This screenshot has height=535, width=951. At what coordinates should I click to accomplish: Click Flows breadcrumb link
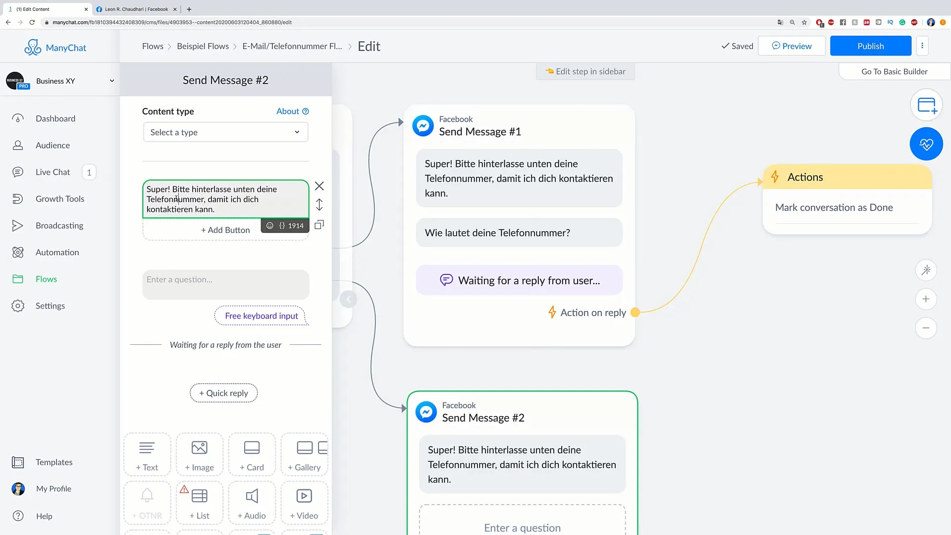tap(153, 46)
